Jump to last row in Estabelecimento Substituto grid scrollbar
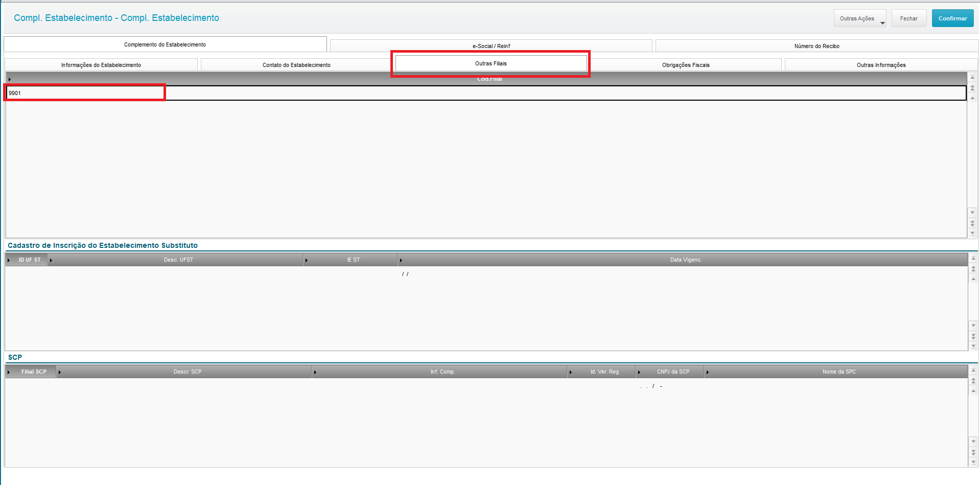Image resolution: width=980 pixels, height=485 pixels. (973, 346)
